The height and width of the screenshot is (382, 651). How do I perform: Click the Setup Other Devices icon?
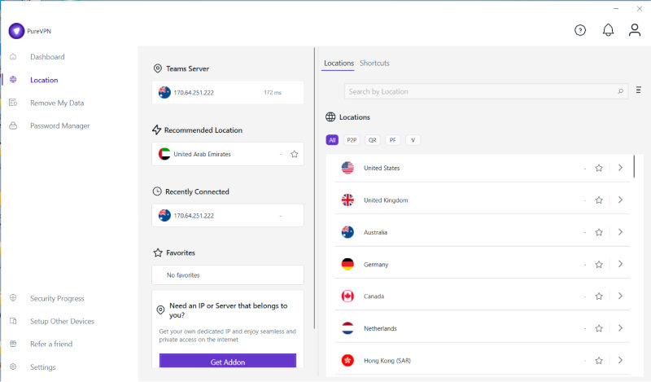click(x=13, y=320)
